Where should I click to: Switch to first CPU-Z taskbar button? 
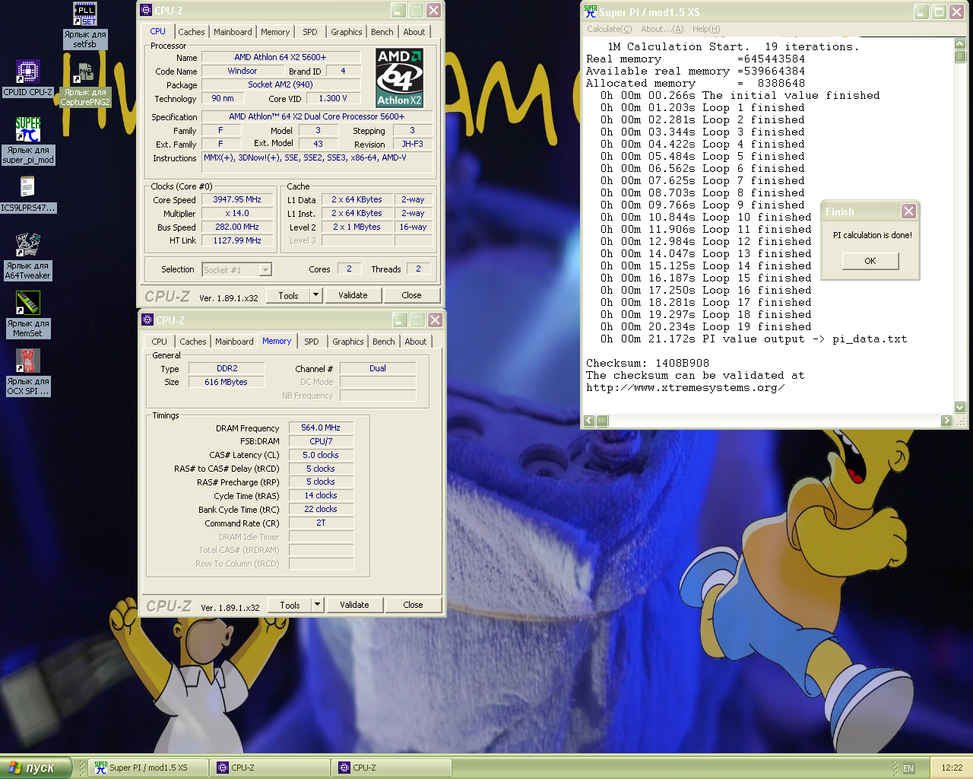tap(270, 768)
